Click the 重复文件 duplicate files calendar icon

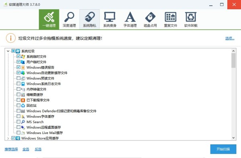(171, 17)
